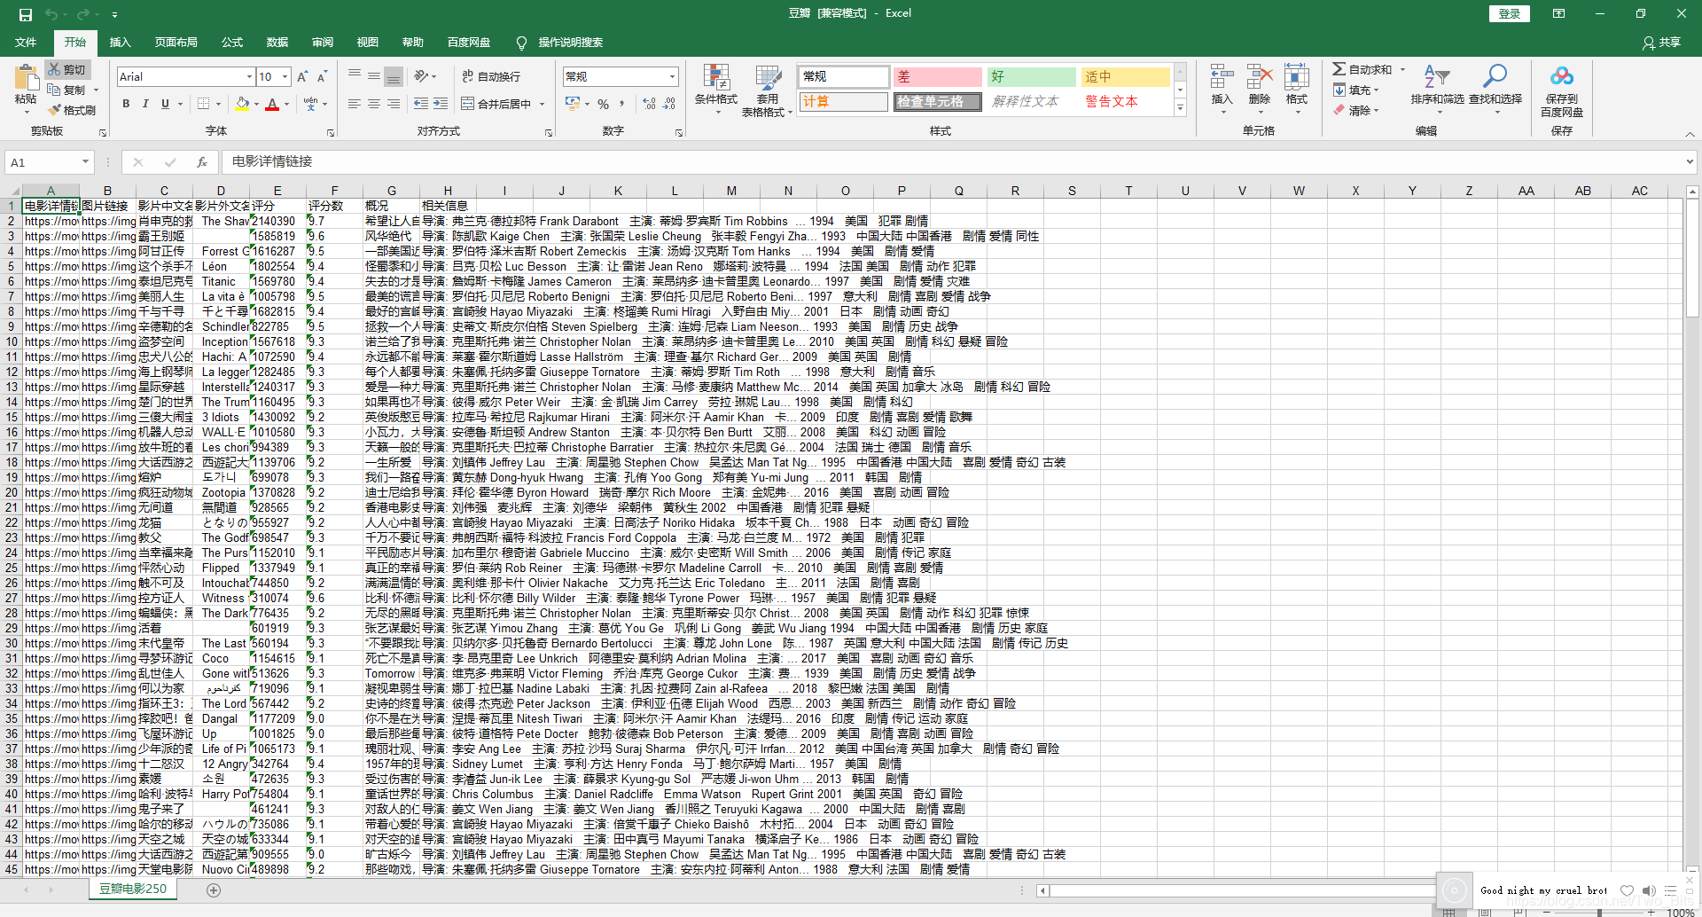Viewport: 1702px width, 917px height.
Task: Toggle align text right
Action: coord(394,104)
